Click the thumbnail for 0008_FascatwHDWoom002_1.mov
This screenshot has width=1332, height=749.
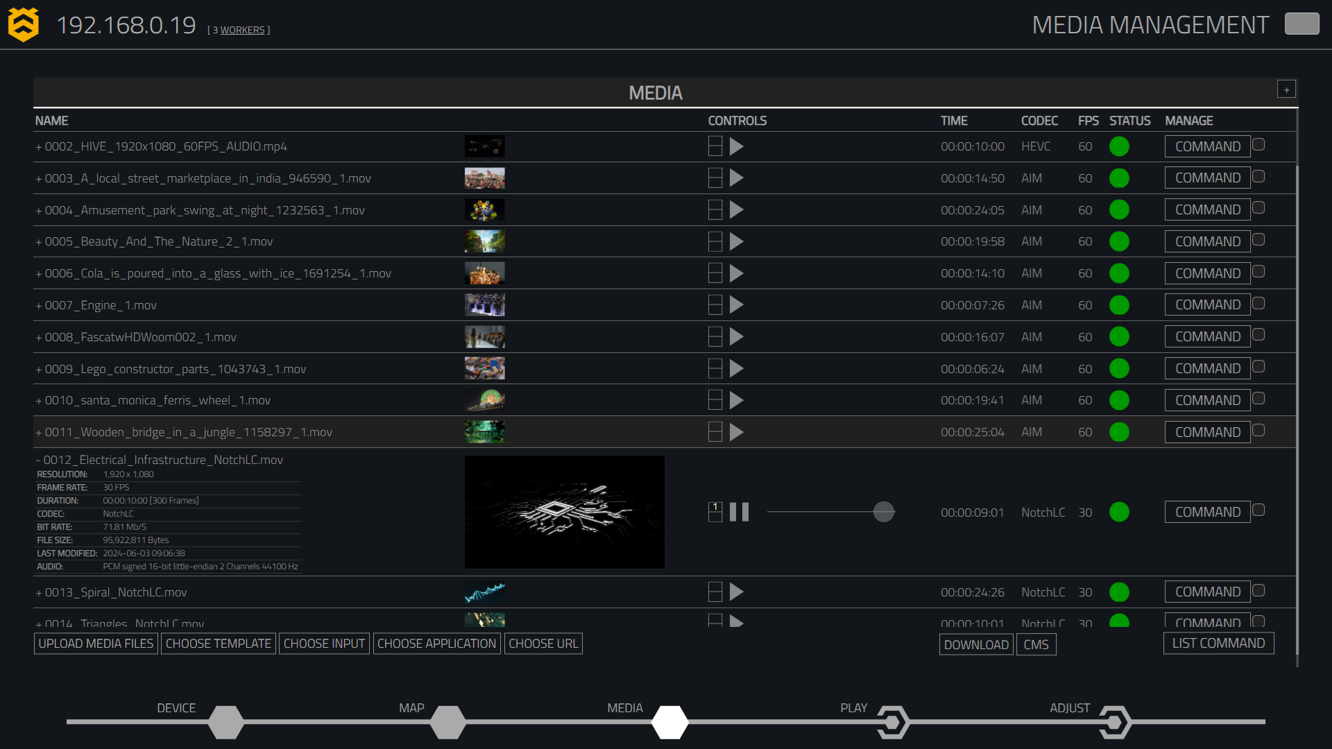[485, 336]
